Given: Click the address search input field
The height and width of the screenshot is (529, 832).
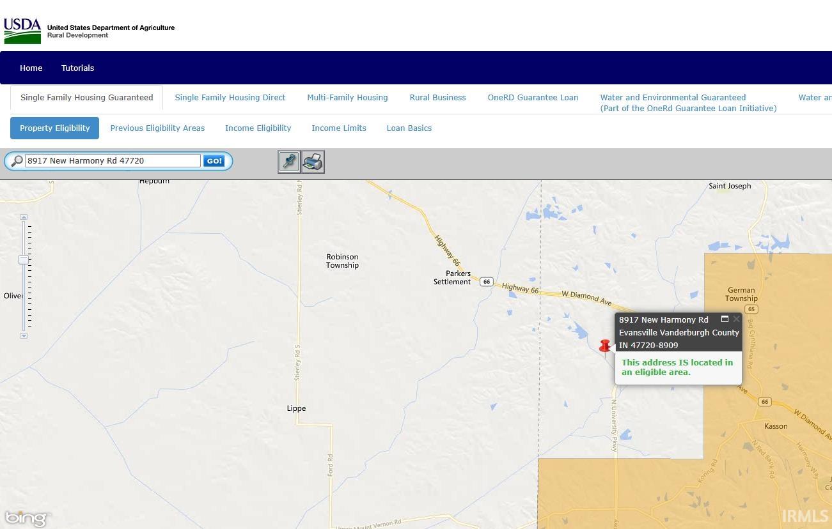Looking at the screenshot, I should (x=113, y=161).
